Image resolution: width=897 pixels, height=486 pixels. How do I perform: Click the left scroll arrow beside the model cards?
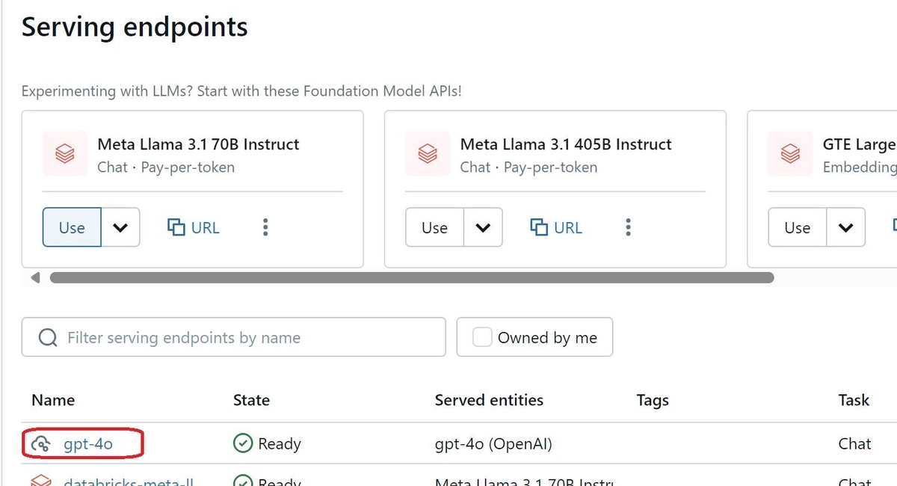tap(34, 277)
